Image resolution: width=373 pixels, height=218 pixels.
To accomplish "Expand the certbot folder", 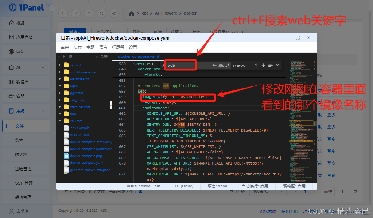I will [x=60, y=65].
